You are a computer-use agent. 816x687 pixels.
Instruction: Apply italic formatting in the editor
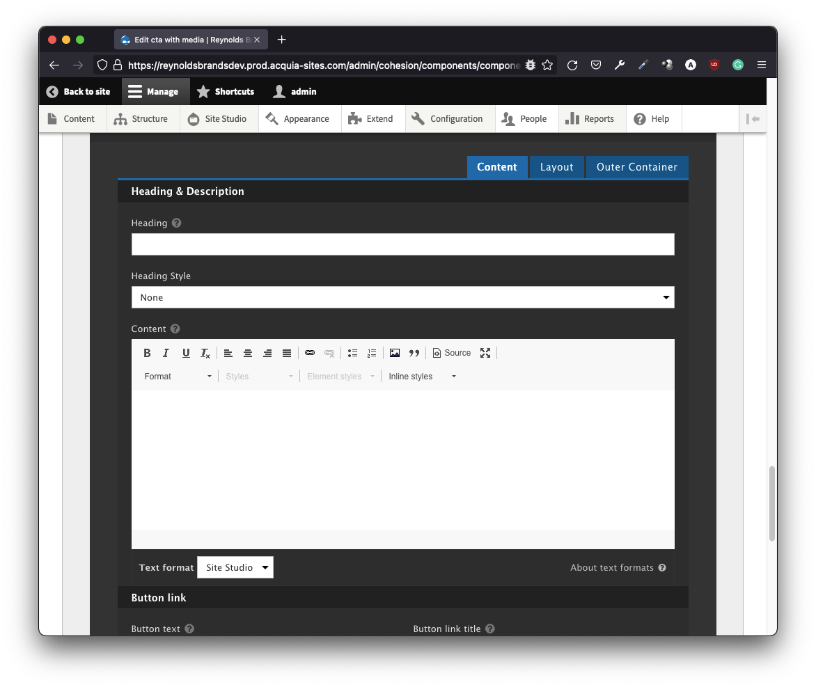166,353
